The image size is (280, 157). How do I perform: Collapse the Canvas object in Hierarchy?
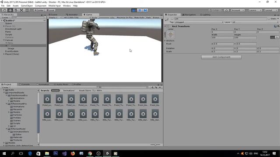(4, 40)
